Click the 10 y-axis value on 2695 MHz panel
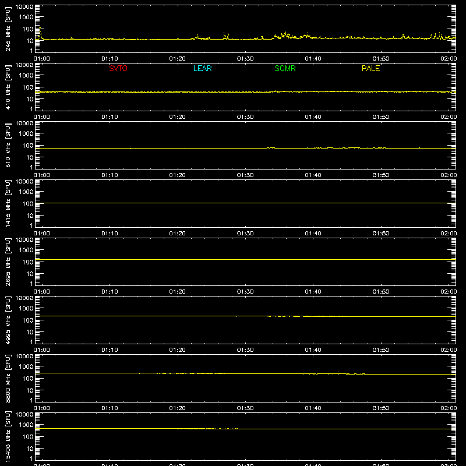Viewport: 466px width, 466px height. point(30,274)
